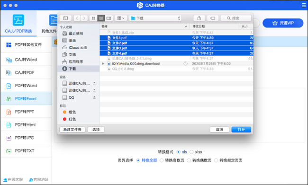Click the PDF转TXT sidebar icon
308x185 pixels.
pyautogui.click(x=9, y=151)
